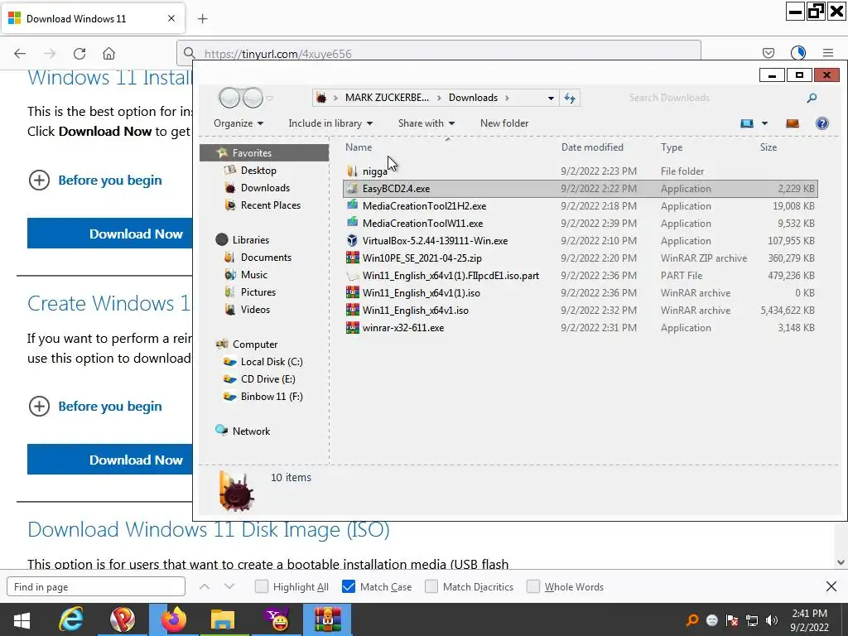Click the upper Download Now button
The image size is (848, 636).
pyautogui.click(x=110, y=234)
